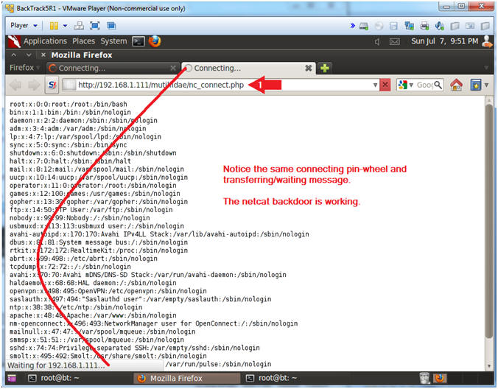Click the yellow suspend/pause VM icon
Viewport: 498px width, 389px height.
[54, 26]
